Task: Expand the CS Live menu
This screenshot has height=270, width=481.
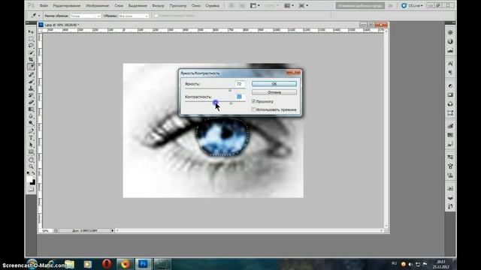Action: [413, 5]
